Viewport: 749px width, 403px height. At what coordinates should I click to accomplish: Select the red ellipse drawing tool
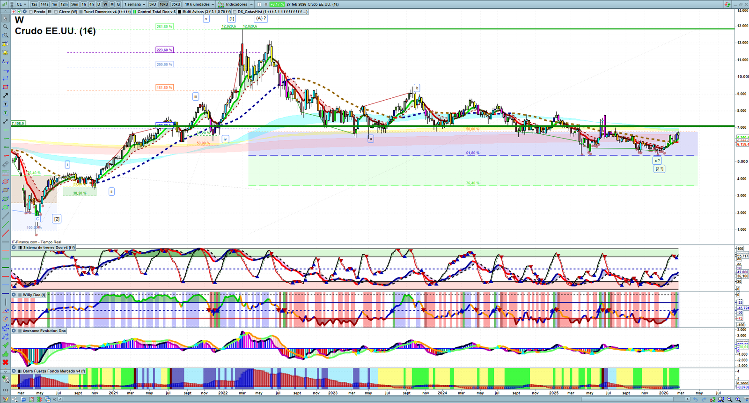pos(5,182)
